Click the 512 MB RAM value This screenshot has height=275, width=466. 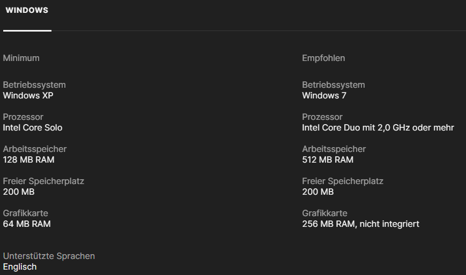[328, 160]
